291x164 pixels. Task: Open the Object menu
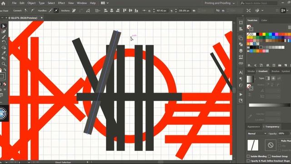point(31,3)
